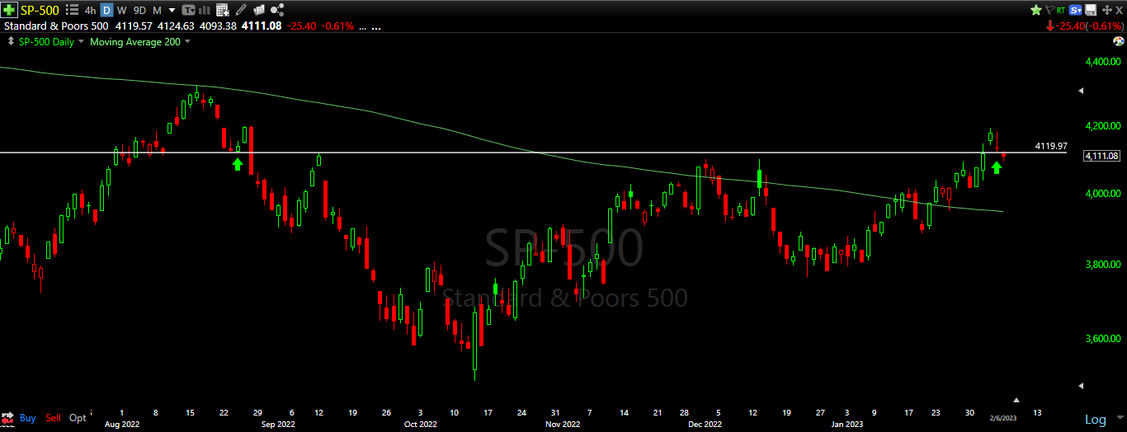Click the four-arrow move window icon
Image resolution: width=1127 pixels, height=432 pixels.
click(1107, 10)
